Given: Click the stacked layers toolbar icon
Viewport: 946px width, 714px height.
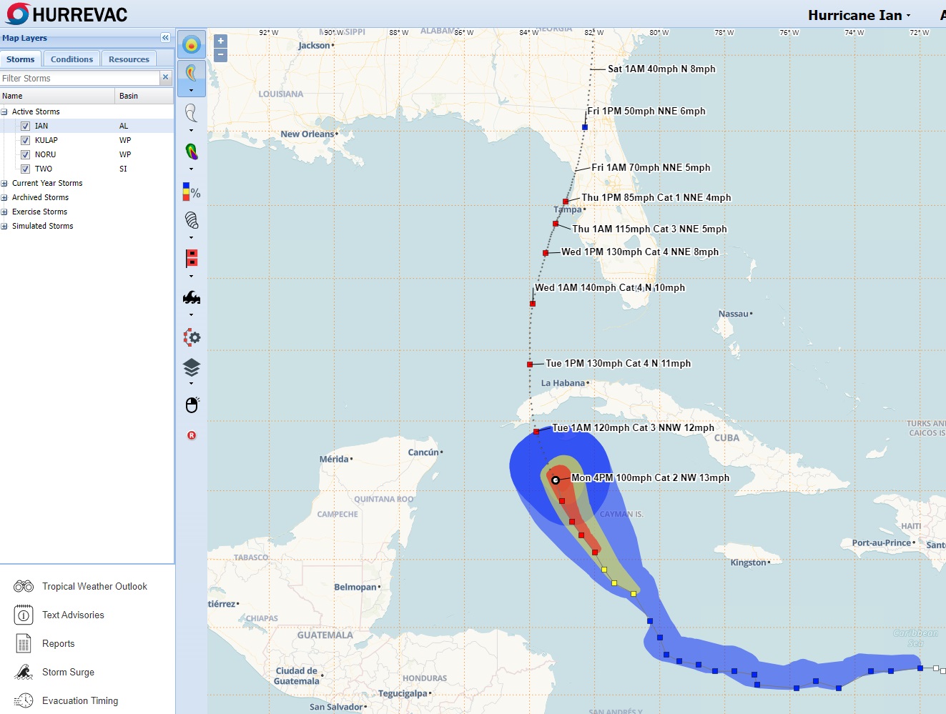Looking at the screenshot, I should pyautogui.click(x=191, y=367).
